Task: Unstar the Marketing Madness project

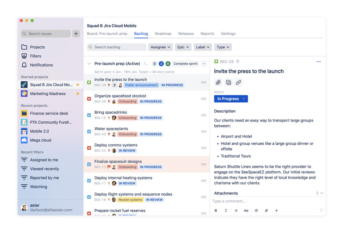Action: pyautogui.click(x=78, y=94)
